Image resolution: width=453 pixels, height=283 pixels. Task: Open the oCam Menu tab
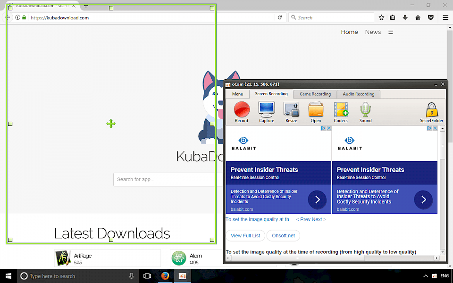[237, 94]
